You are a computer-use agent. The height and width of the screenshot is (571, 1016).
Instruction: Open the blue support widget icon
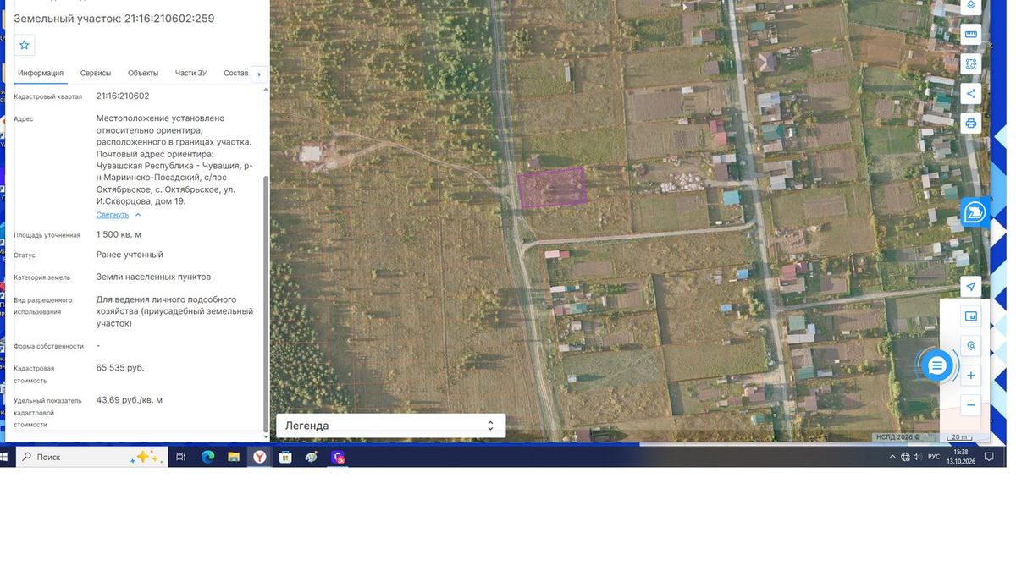point(975,212)
